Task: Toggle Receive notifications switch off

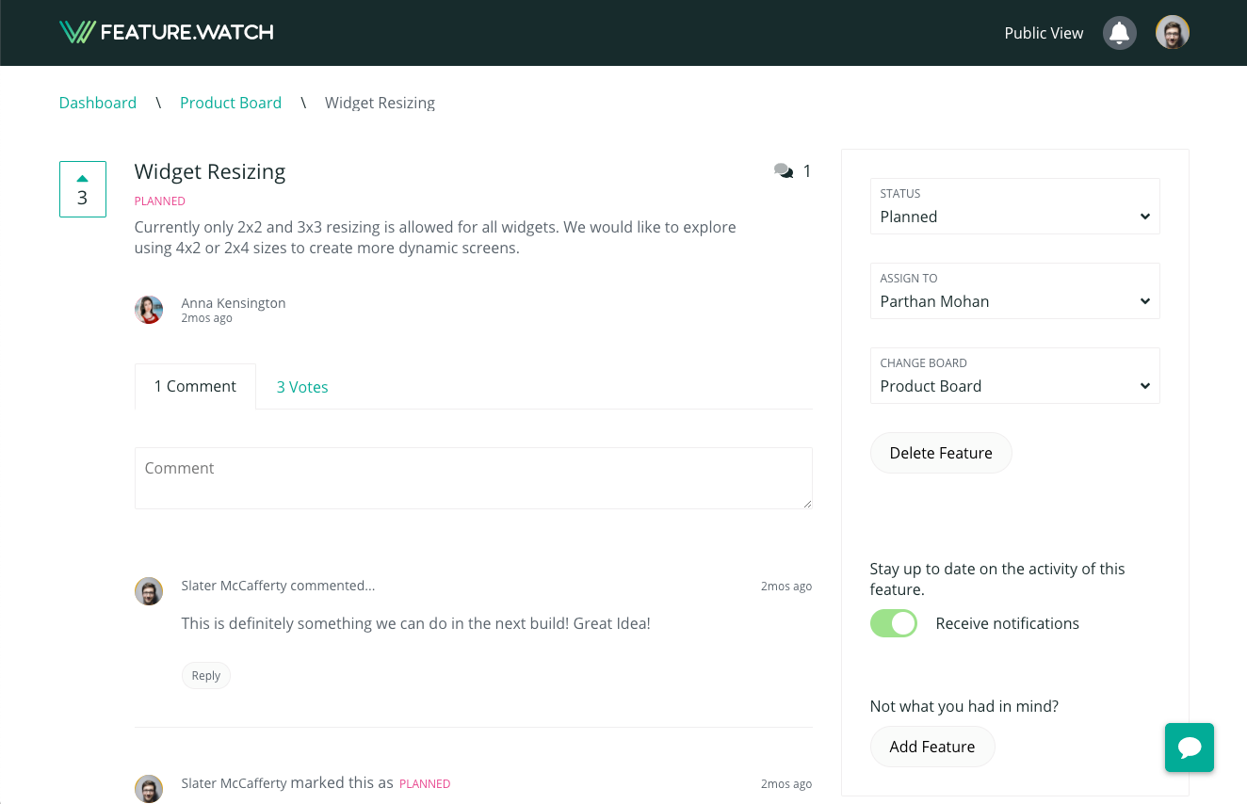Action: click(894, 623)
